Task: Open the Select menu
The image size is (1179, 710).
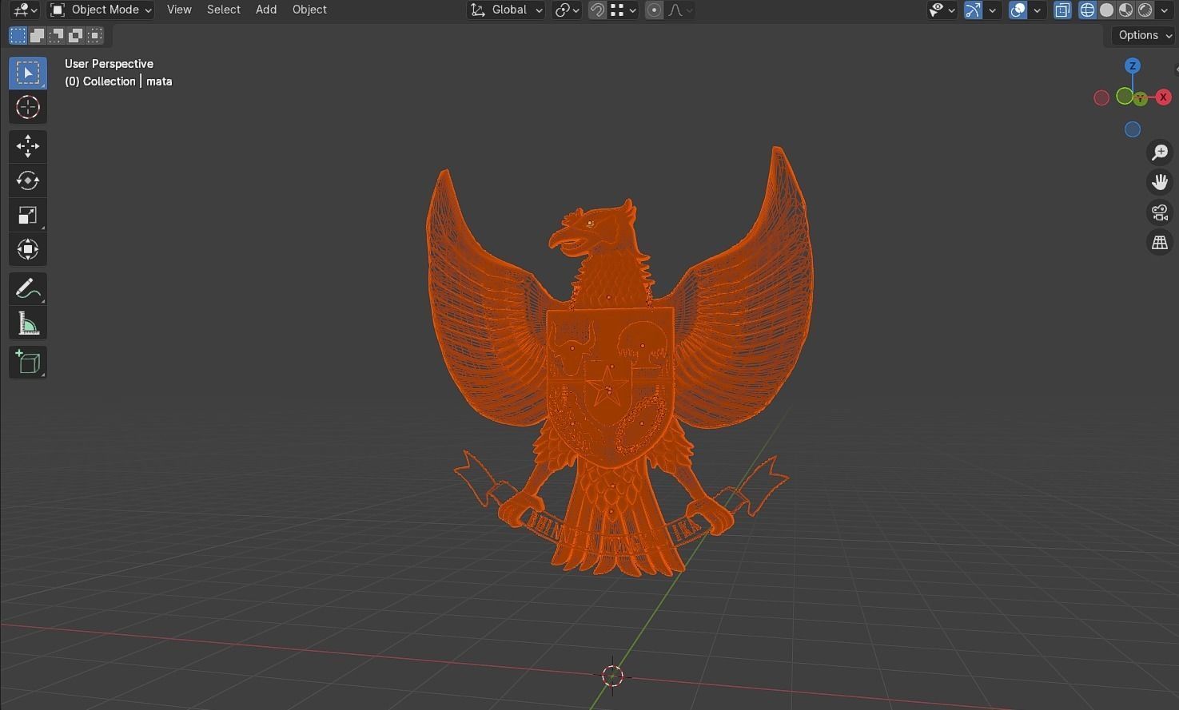Action: (x=223, y=10)
